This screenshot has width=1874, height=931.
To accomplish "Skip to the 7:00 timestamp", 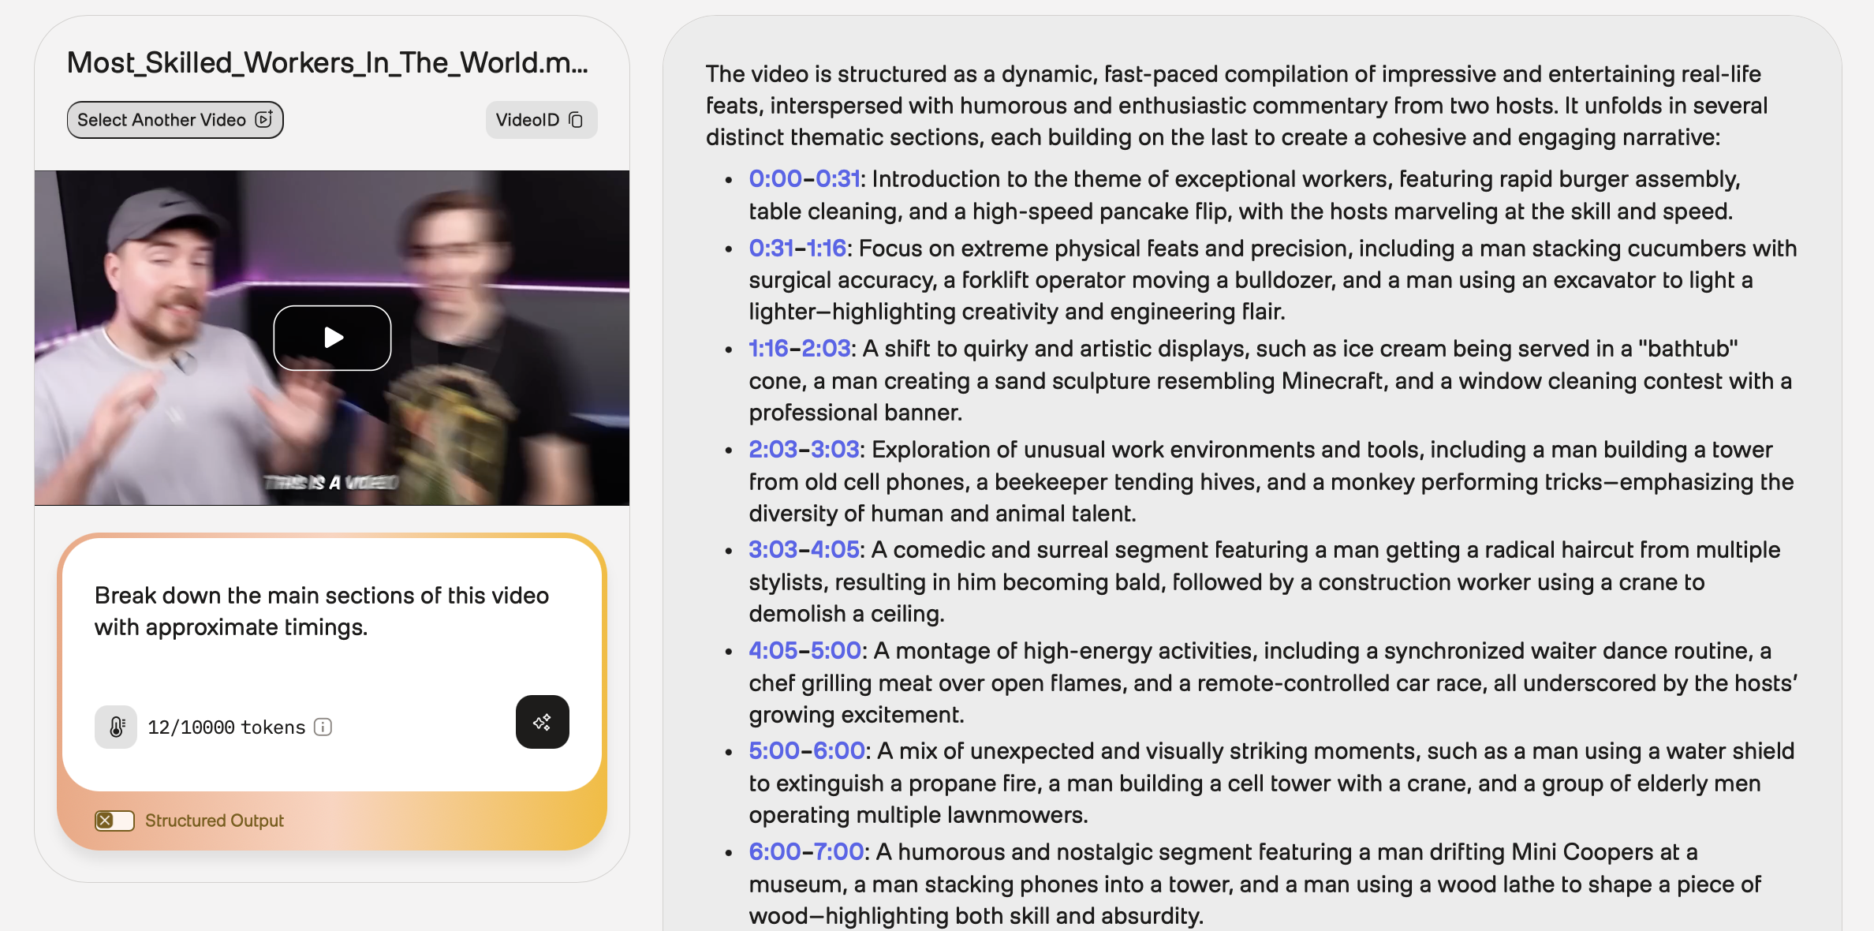I will coord(838,852).
